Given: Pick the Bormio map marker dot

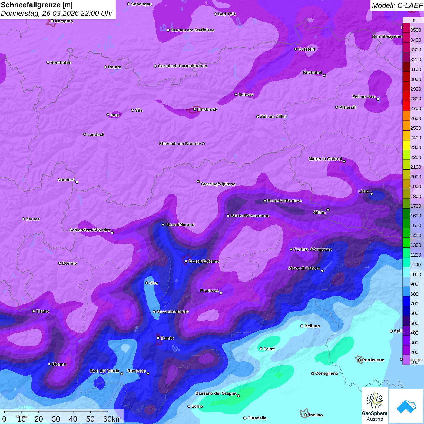Looking at the screenshot, I should pos(60,263).
